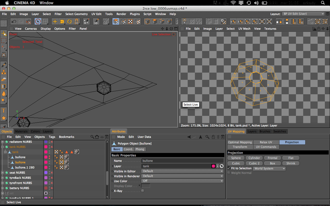Activate the Live Selection arrow tool
Image resolution: width=330 pixels, height=206 pixels.
[38, 22]
